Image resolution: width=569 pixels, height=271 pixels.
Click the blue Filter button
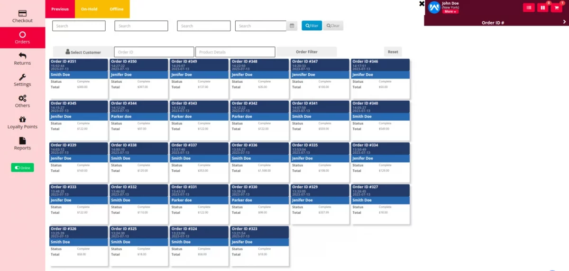point(312,26)
